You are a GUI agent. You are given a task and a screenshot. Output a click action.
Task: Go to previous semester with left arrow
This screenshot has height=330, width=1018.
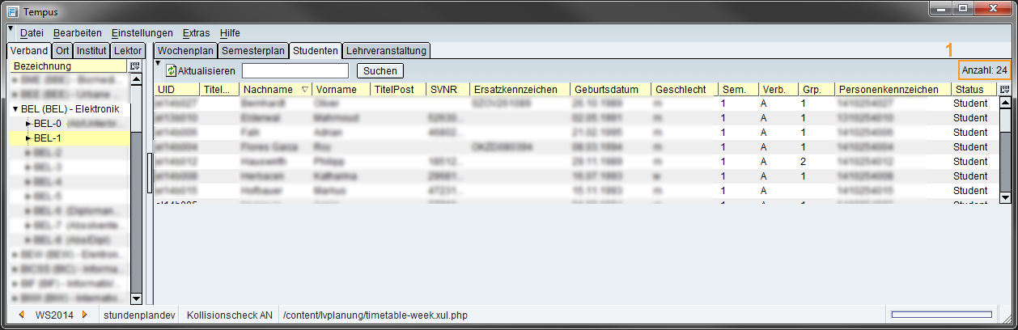pos(21,315)
